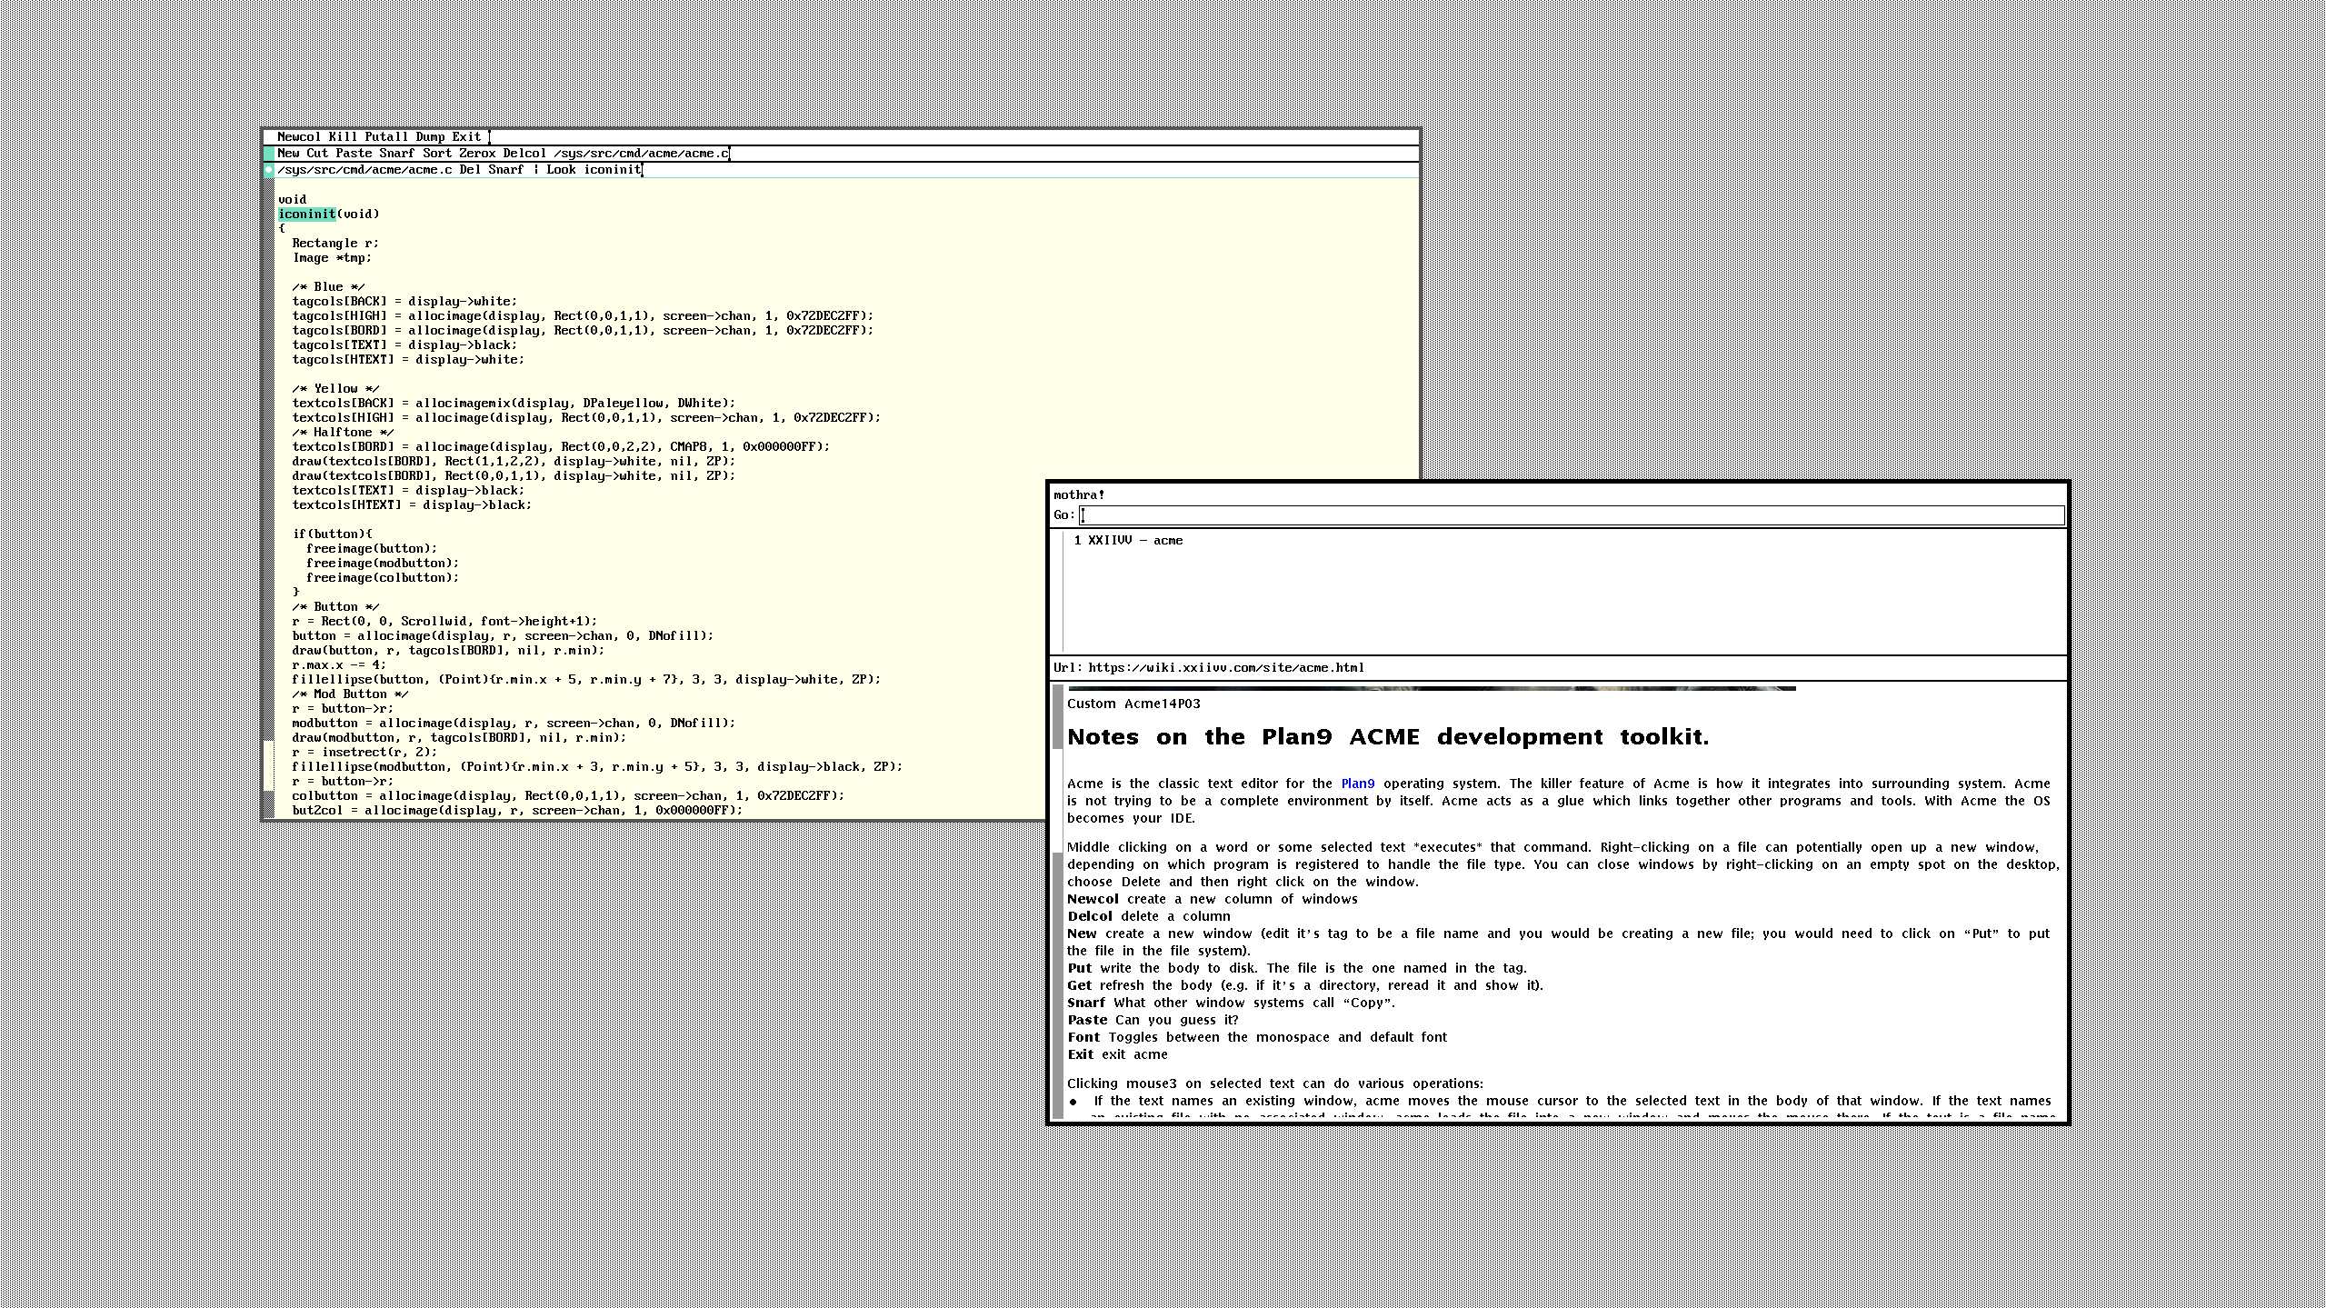
Task: Execute Kill in acme's top tag
Action: pyautogui.click(x=343, y=137)
